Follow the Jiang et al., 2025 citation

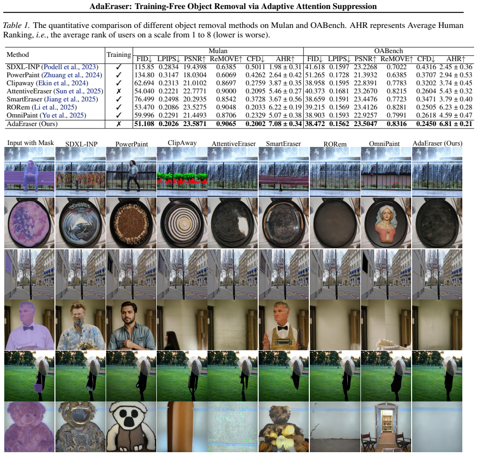(71, 99)
